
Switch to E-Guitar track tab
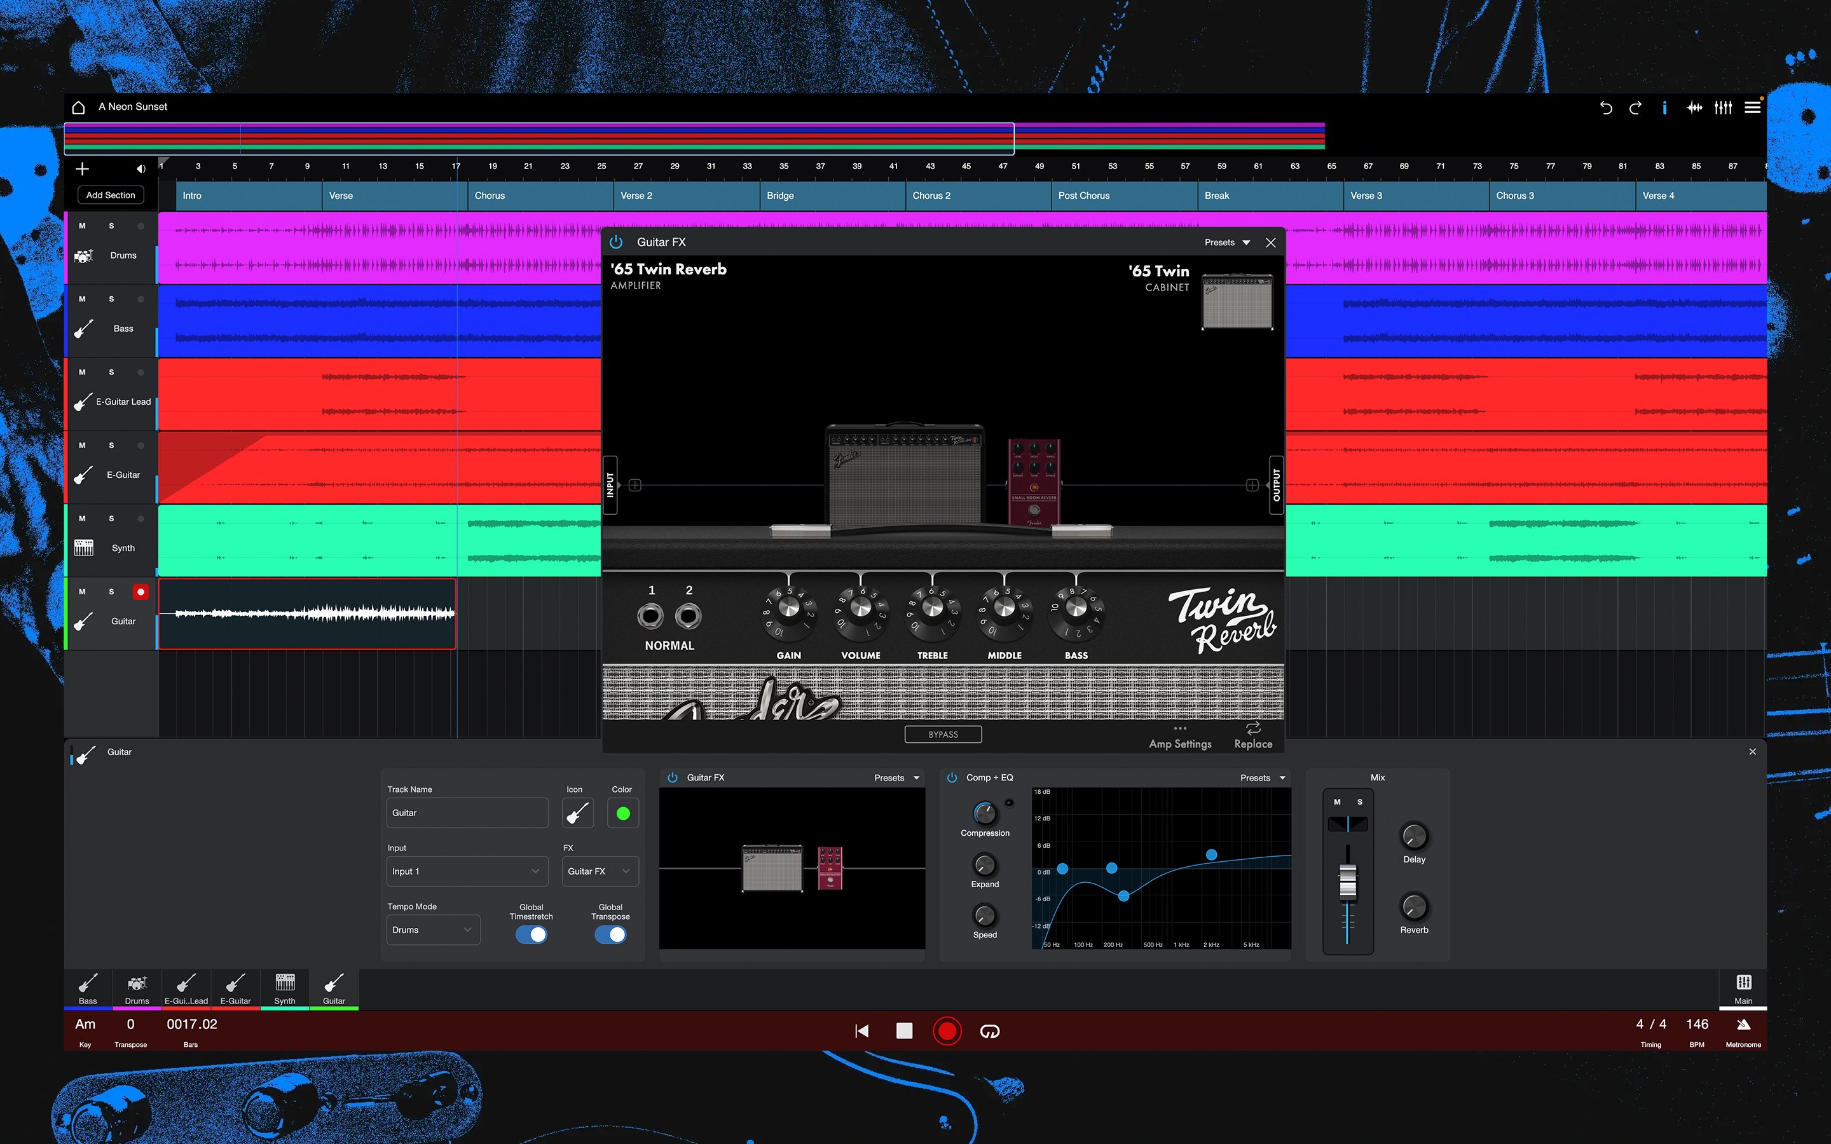tap(235, 990)
